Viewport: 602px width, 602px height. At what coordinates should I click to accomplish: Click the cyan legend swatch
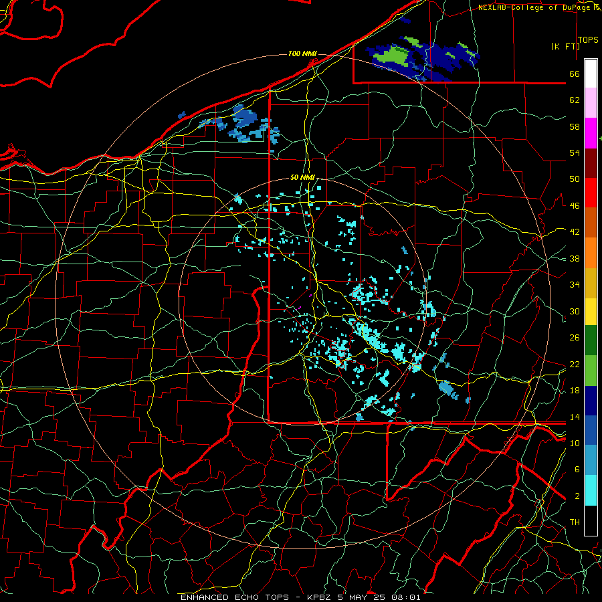pyautogui.click(x=591, y=490)
